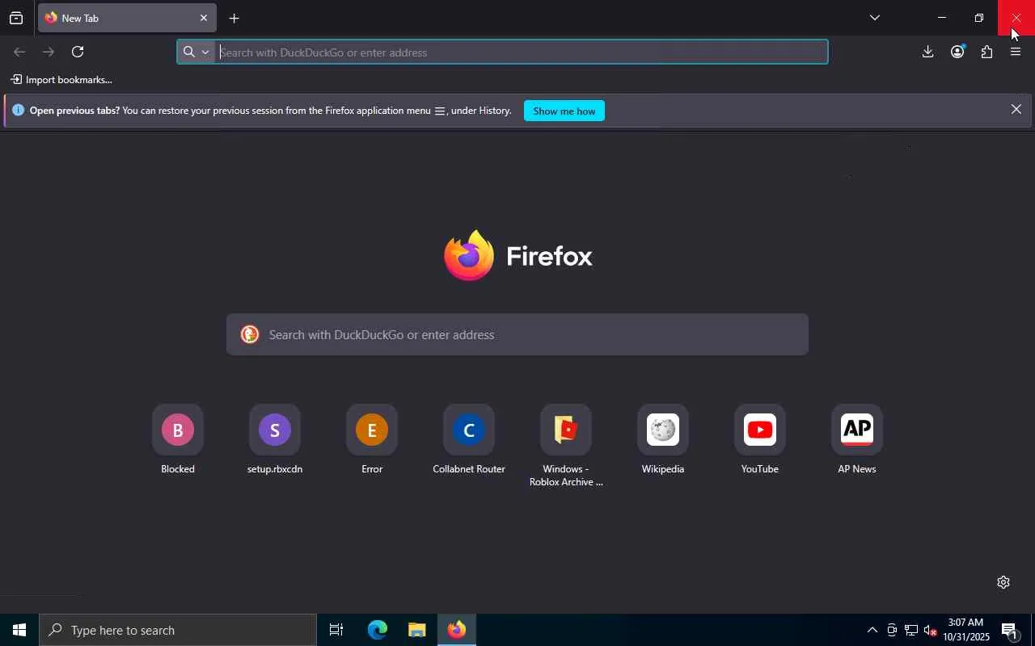Image resolution: width=1035 pixels, height=646 pixels.
Task: Click the new tab page search box
Action: [517, 334]
